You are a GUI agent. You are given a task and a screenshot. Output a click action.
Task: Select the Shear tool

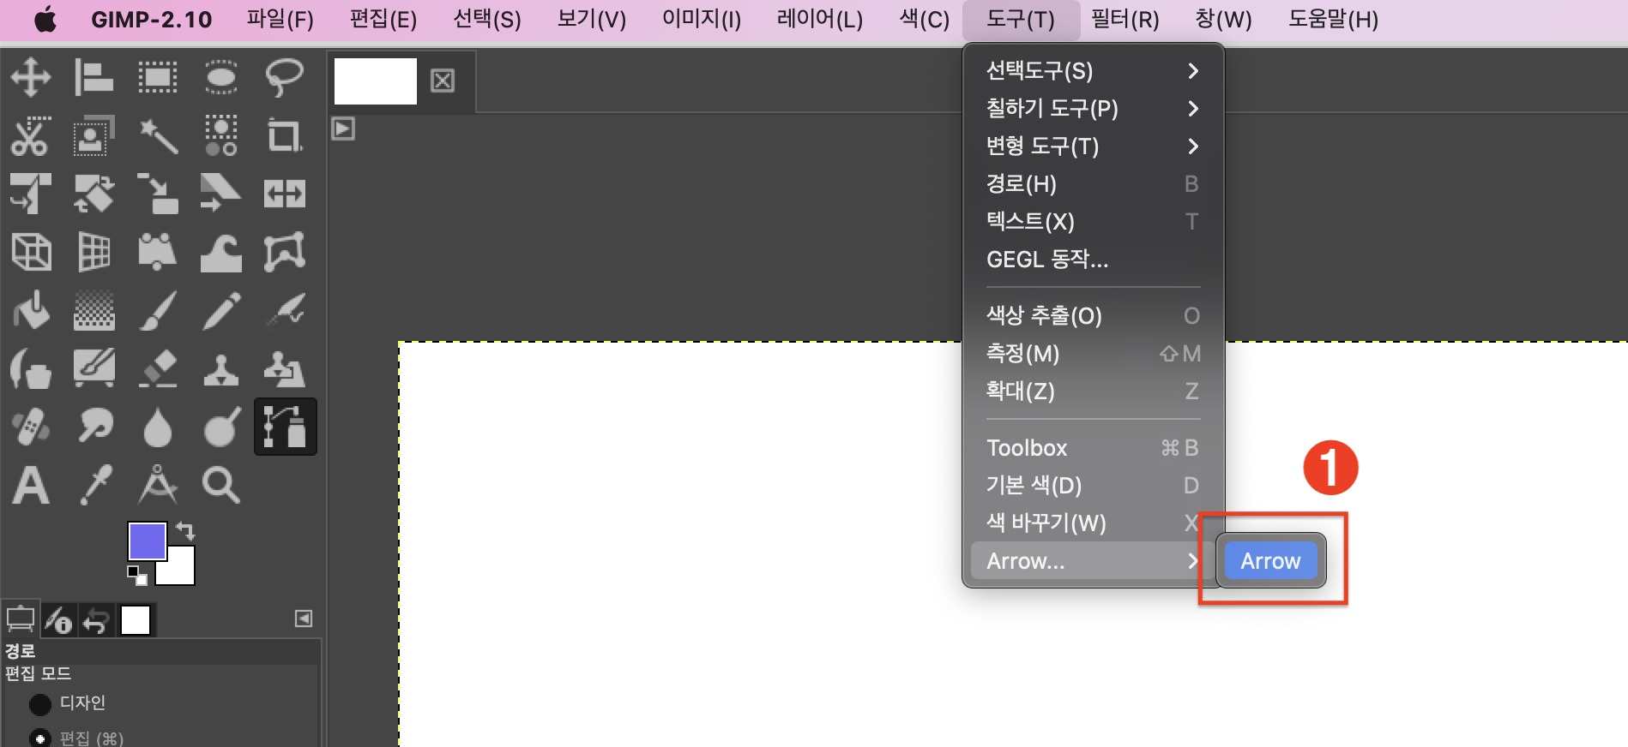tap(221, 194)
